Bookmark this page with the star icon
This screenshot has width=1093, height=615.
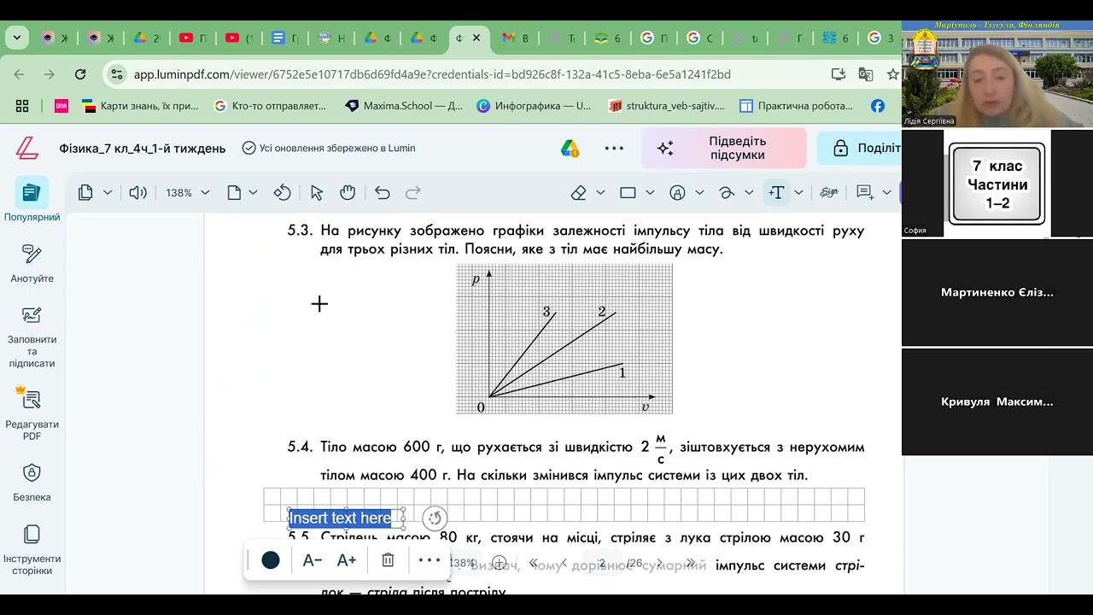(x=893, y=74)
